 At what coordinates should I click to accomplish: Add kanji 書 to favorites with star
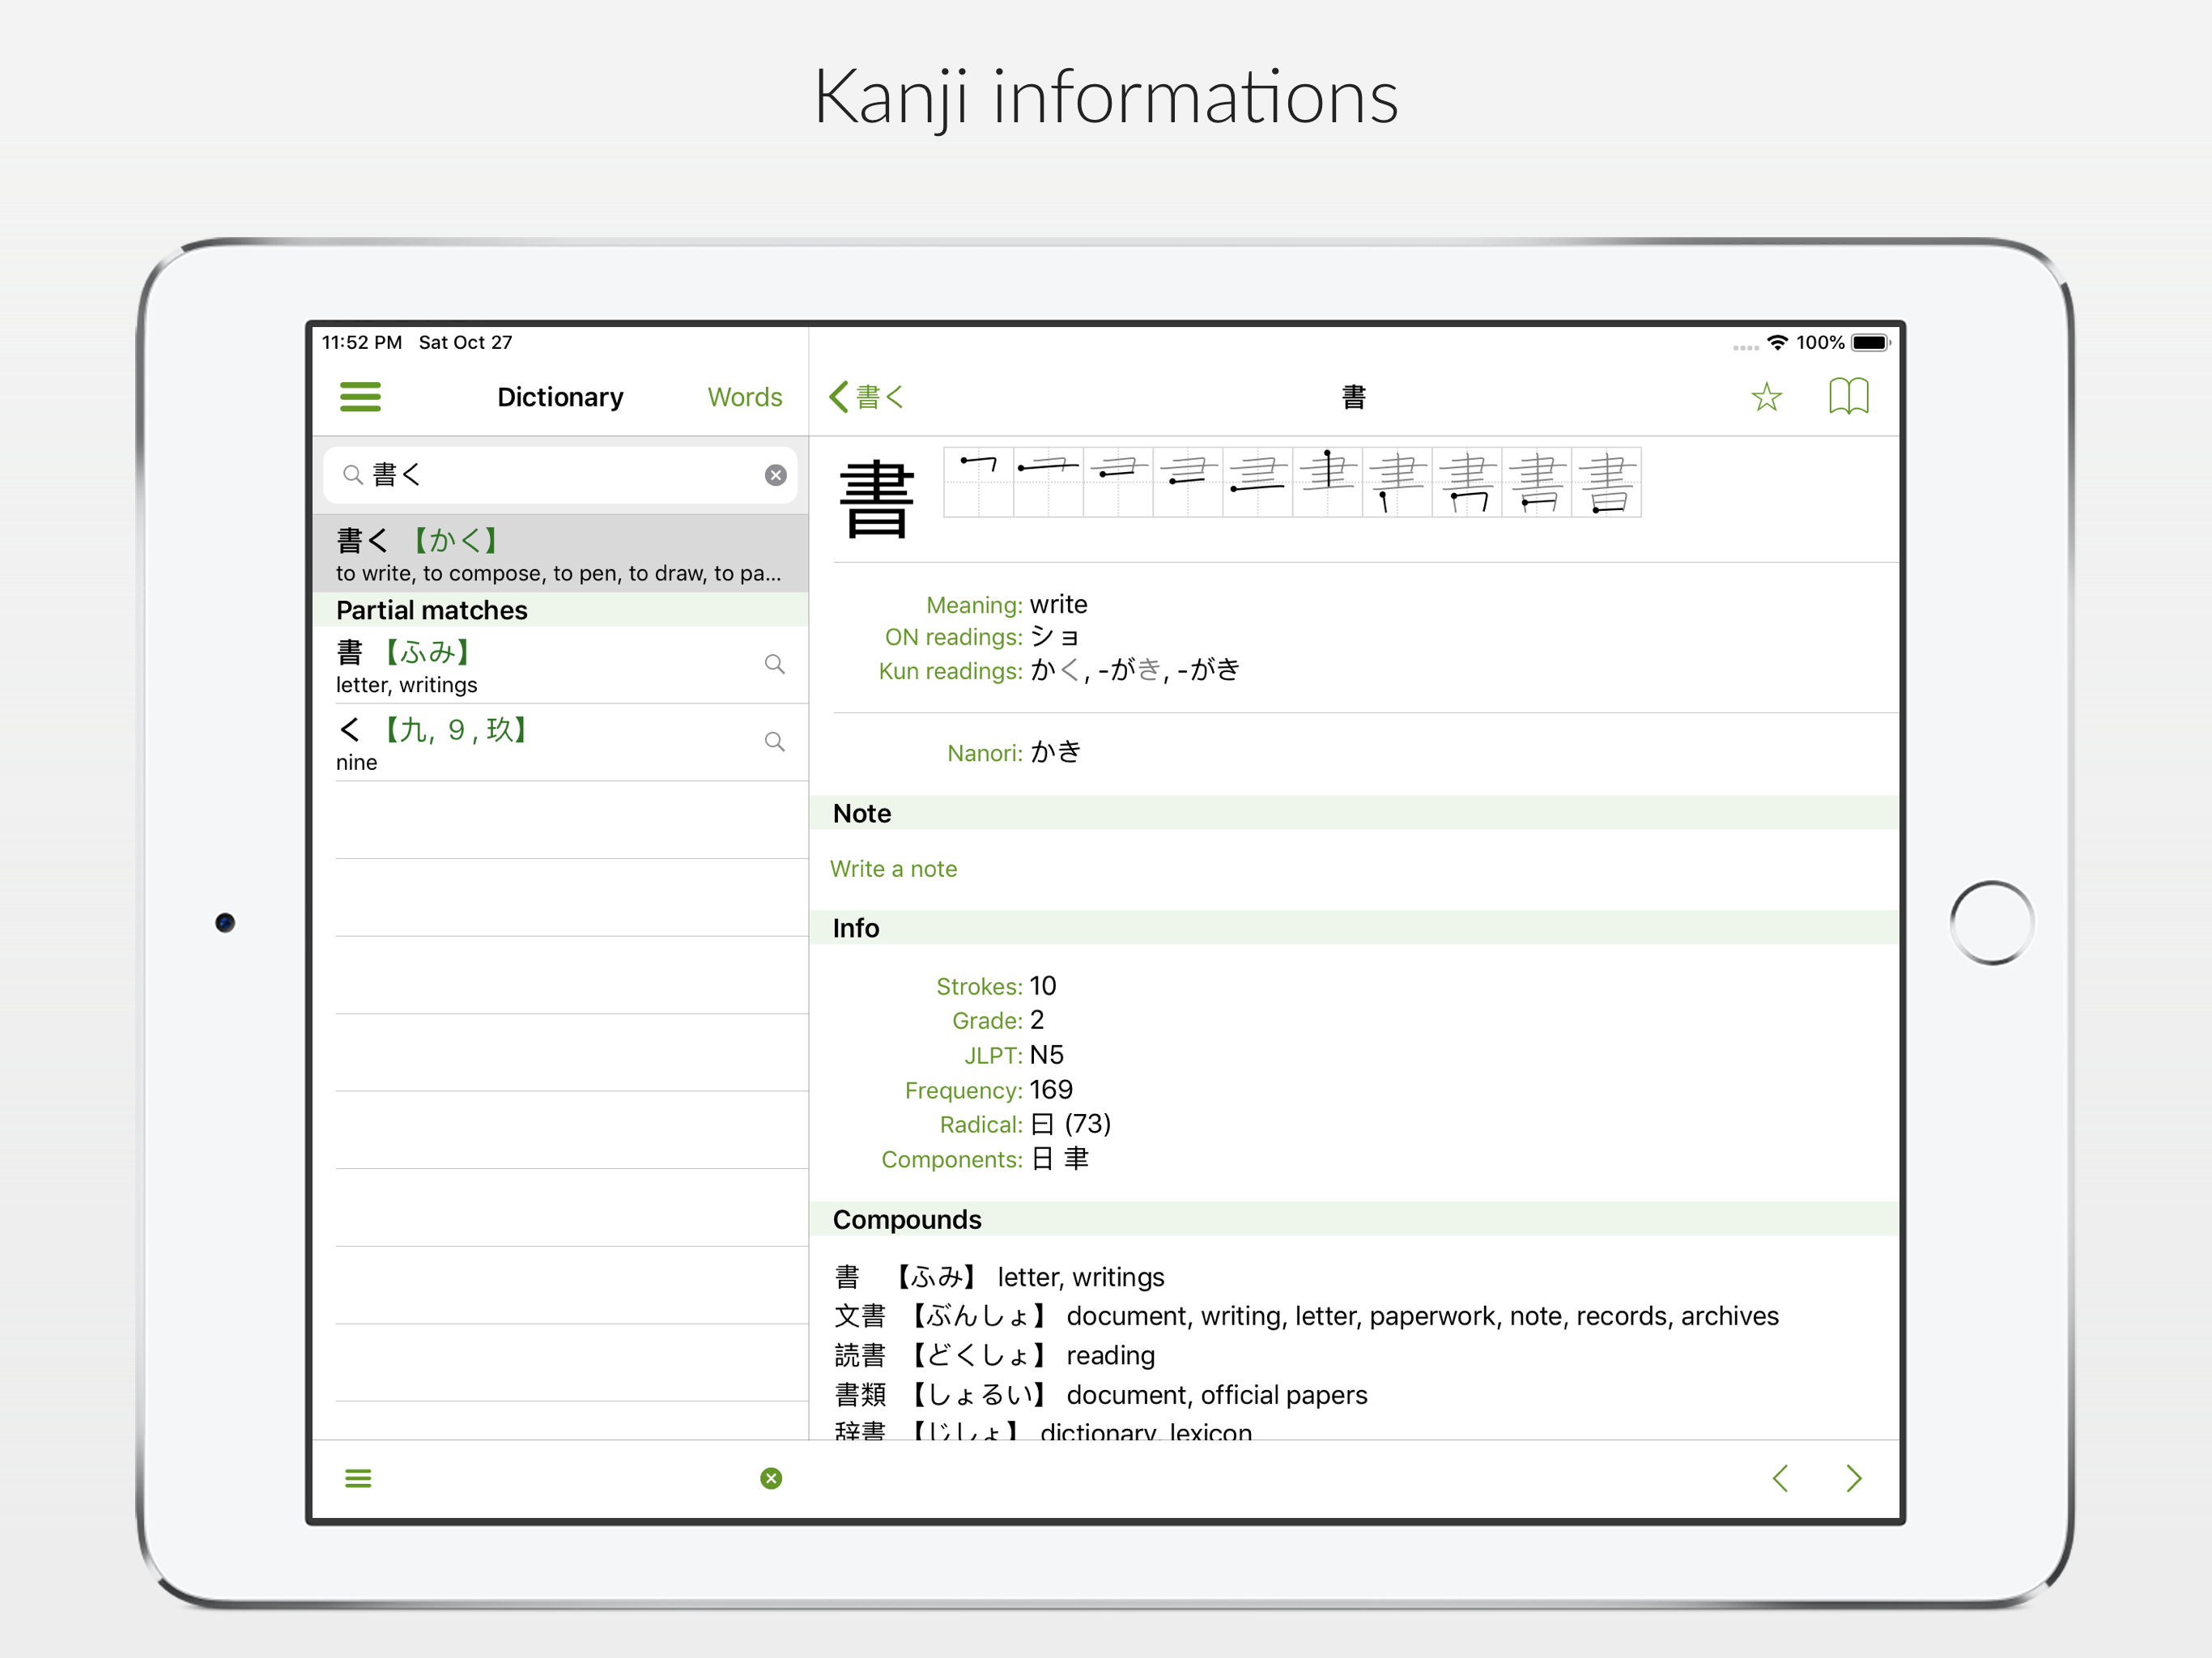pos(1766,397)
